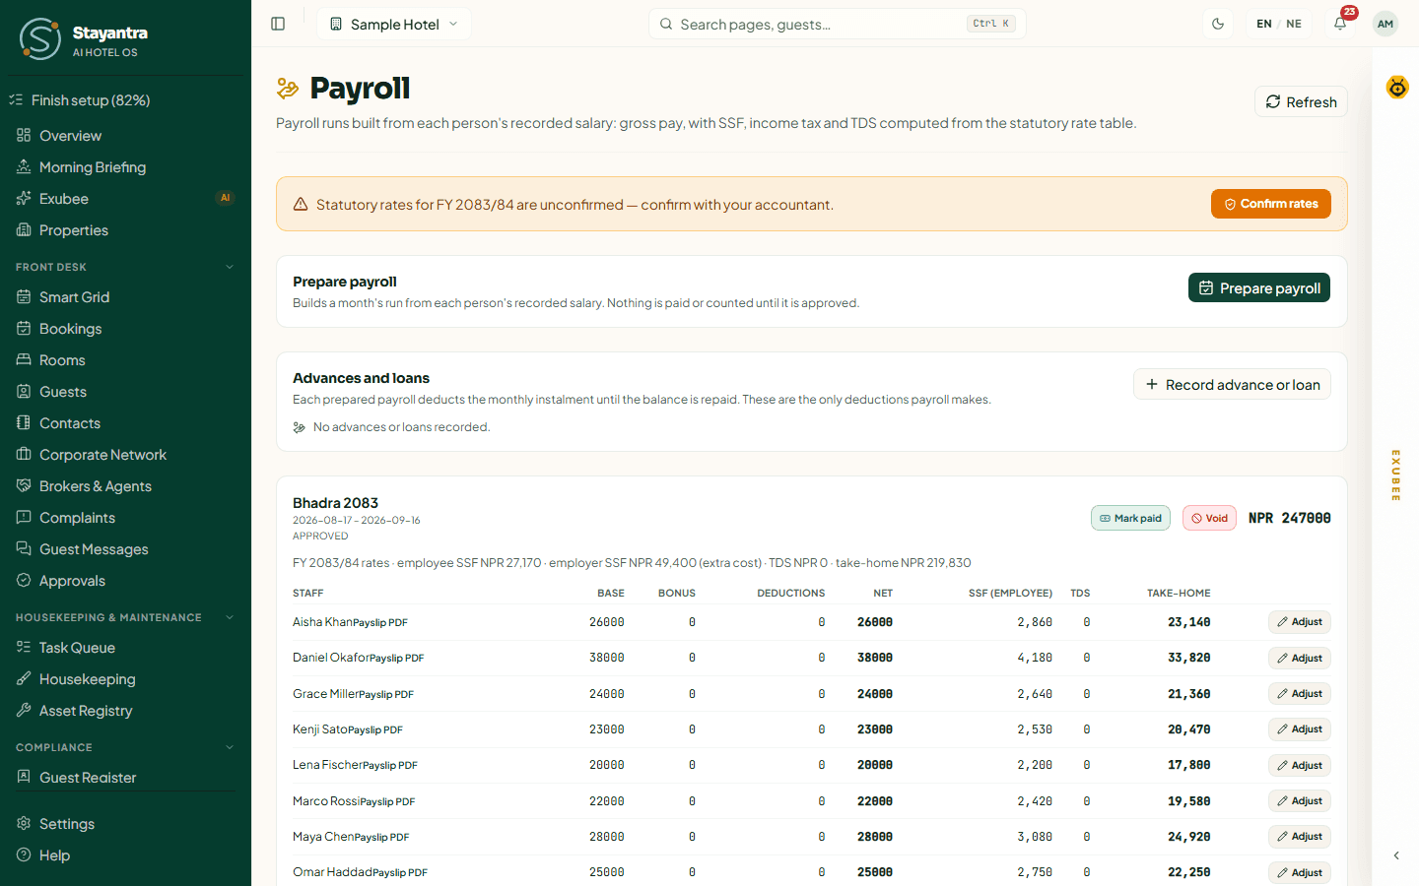This screenshot has width=1419, height=886.
Task: Open Asset Registry
Action: pos(125,711)
